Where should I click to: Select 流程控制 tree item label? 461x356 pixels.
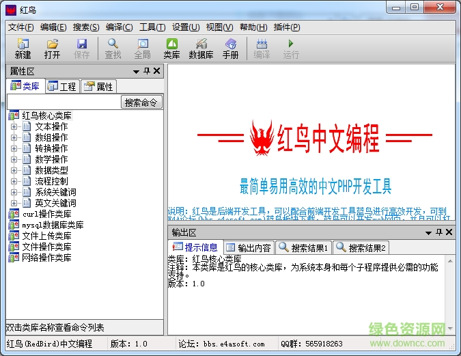(52, 181)
